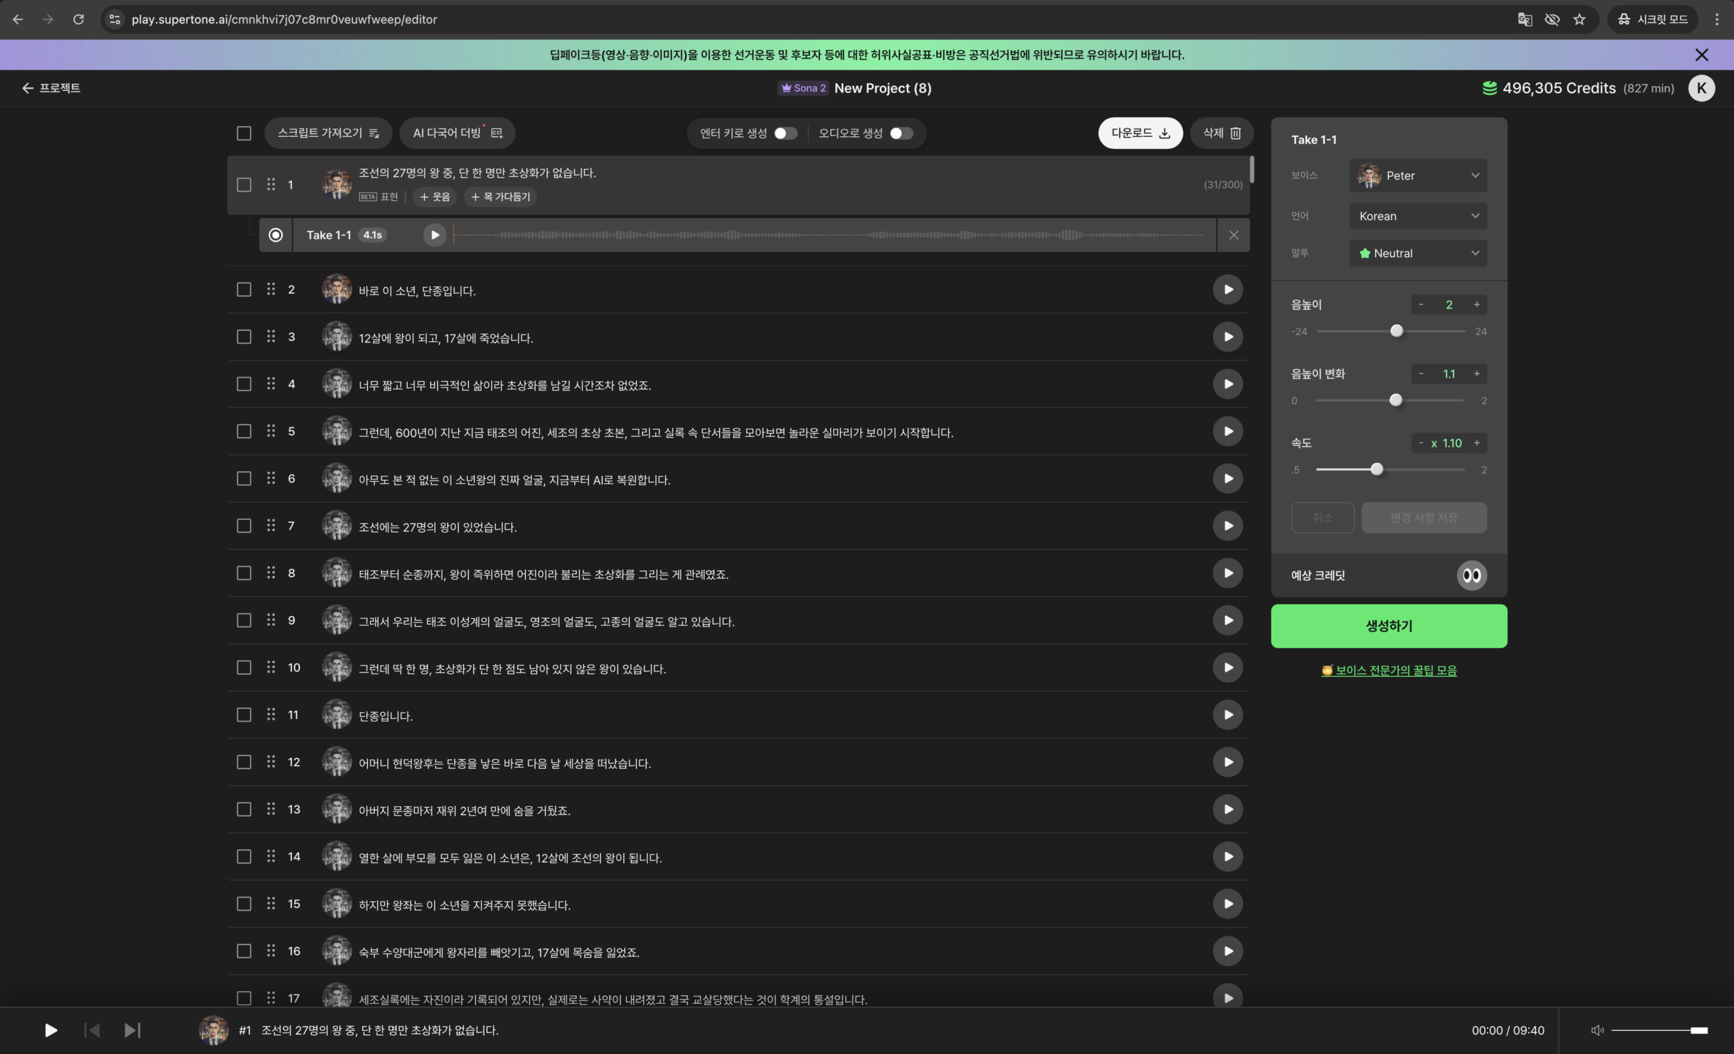The width and height of the screenshot is (1734, 1054).
Task: Click the 삭제 delete button
Action: pyautogui.click(x=1221, y=133)
